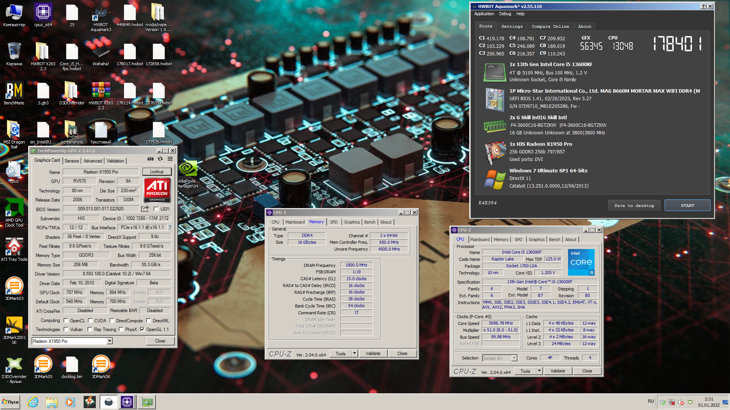Open the cpuz_x64 desktop shortcut
The height and width of the screenshot is (410, 730).
(x=43, y=16)
